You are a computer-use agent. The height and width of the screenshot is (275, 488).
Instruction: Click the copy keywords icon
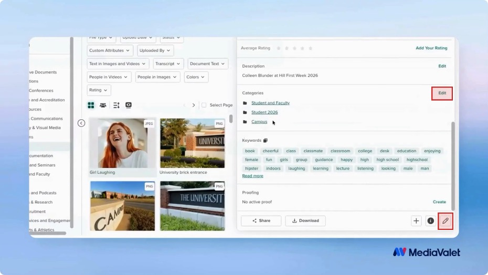[266, 141]
